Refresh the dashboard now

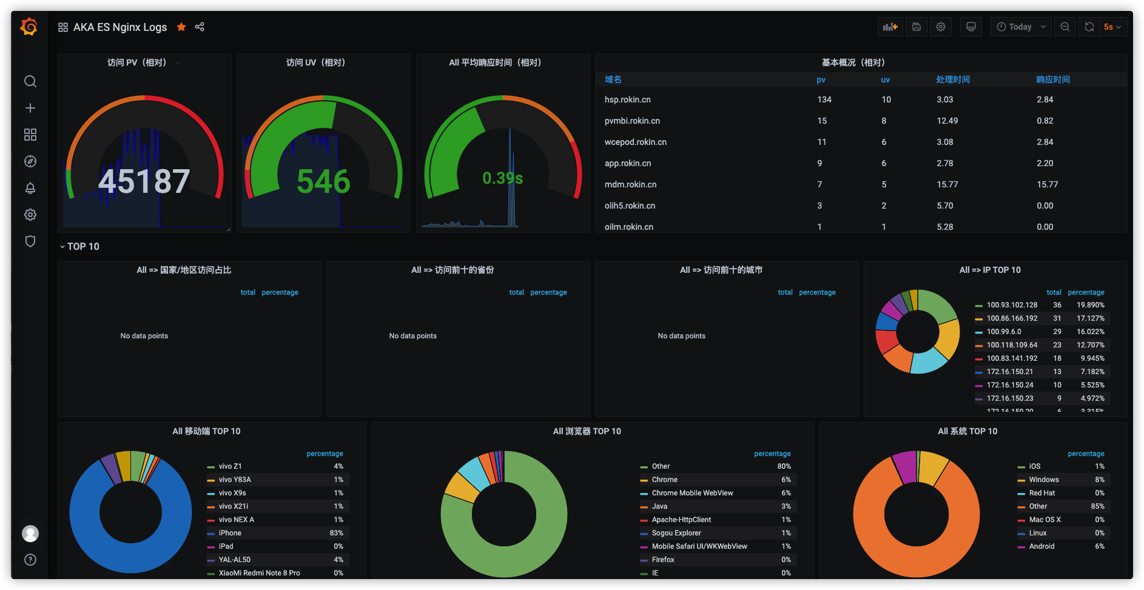click(x=1089, y=27)
